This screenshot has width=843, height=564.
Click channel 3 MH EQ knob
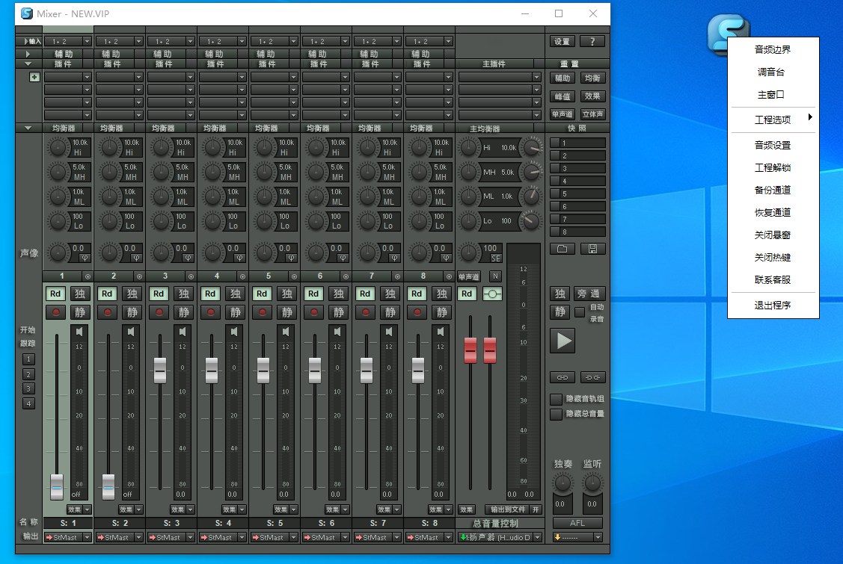coord(161,172)
